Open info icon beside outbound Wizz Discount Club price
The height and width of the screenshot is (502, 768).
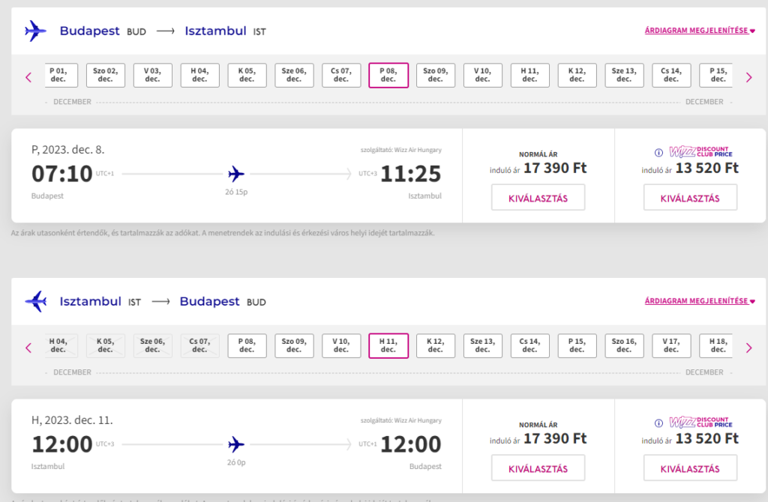pyautogui.click(x=658, y=153)
